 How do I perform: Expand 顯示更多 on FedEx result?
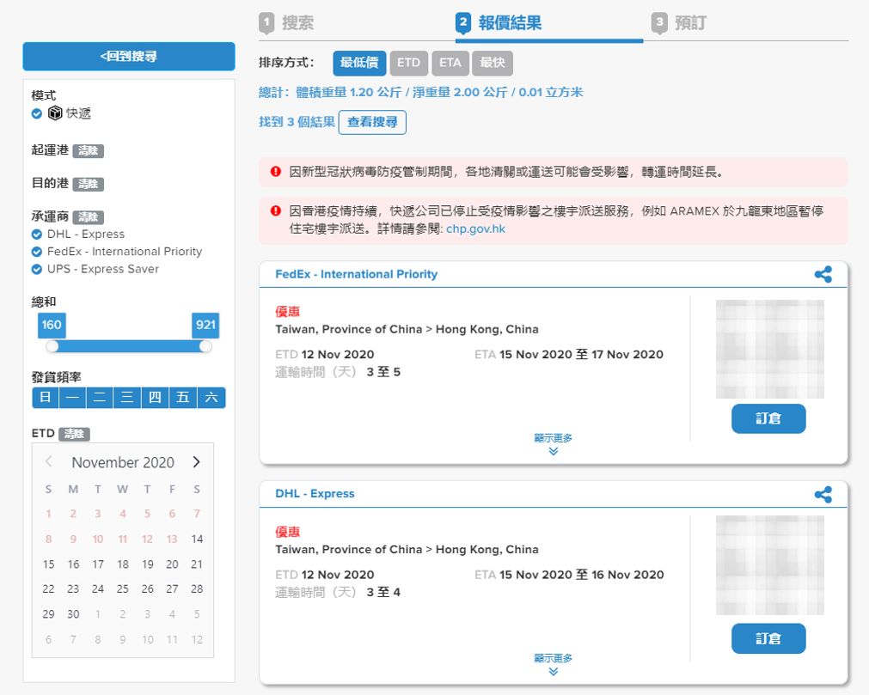[553, 444]
